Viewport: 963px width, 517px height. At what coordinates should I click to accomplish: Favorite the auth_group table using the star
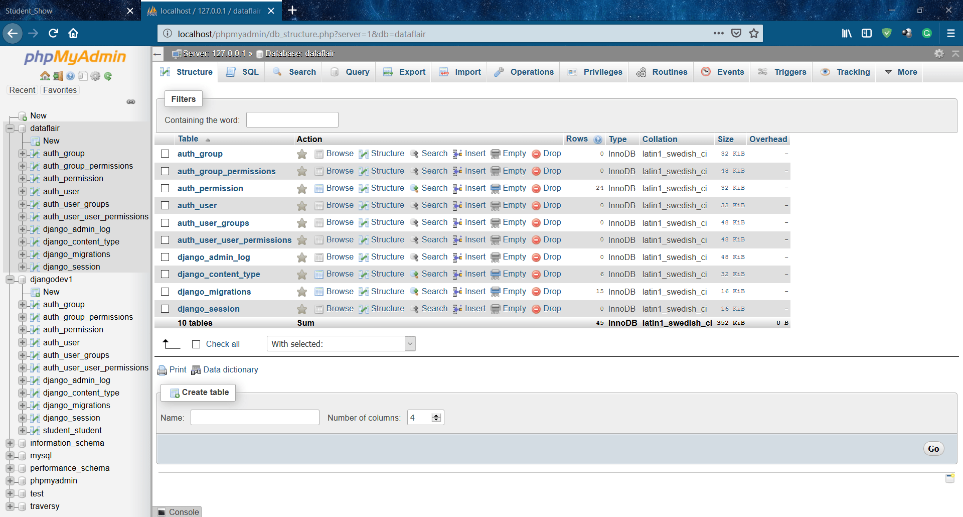coord(301,154)
